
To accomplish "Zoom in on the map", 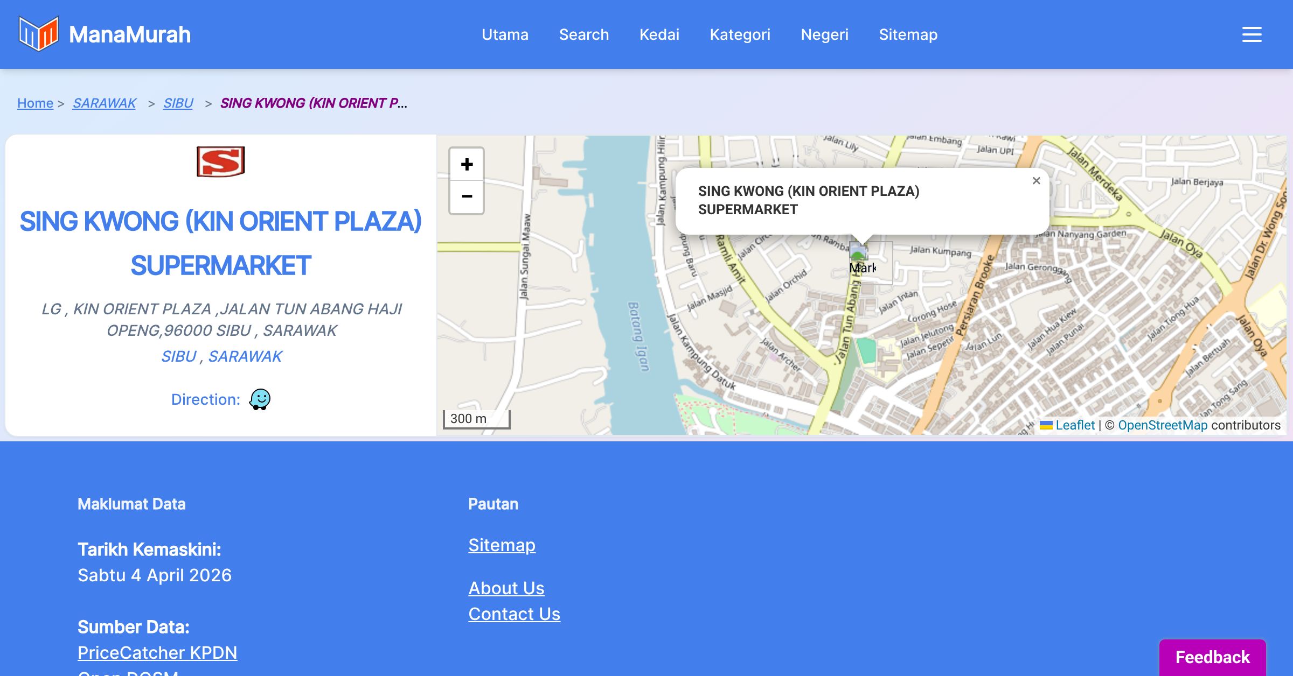I will (x=467, y=164).
